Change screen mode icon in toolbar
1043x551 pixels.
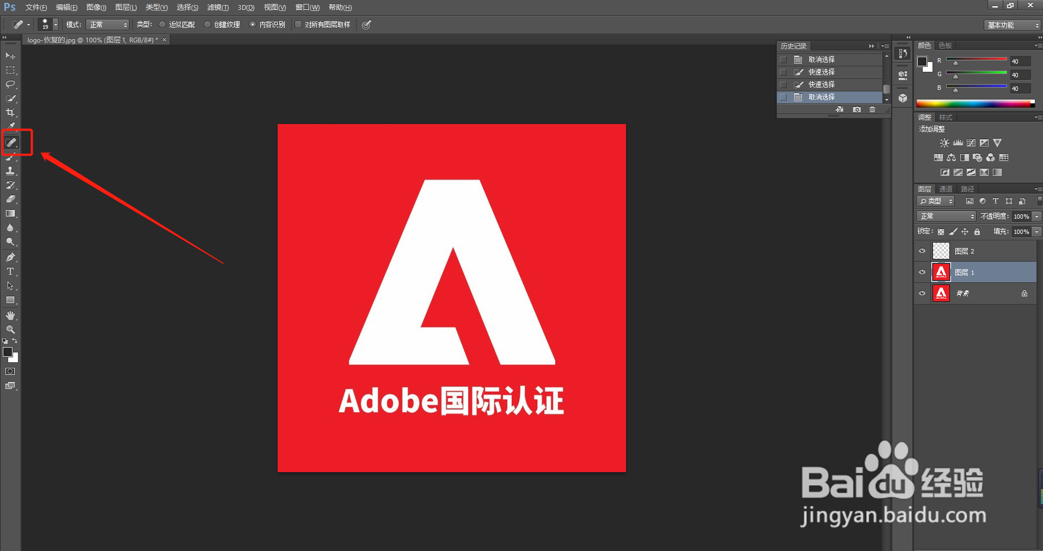pos(10,386)
